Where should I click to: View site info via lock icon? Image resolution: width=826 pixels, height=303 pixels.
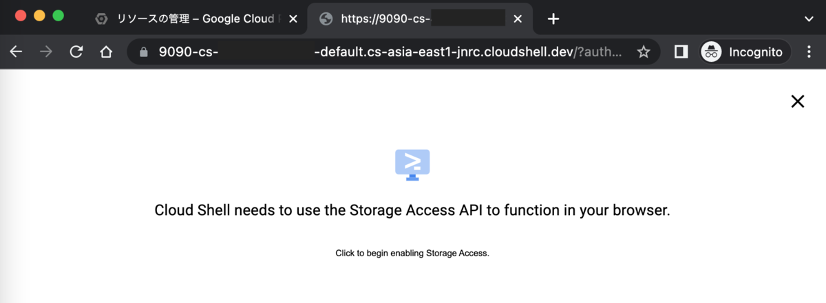click(143, 52)
